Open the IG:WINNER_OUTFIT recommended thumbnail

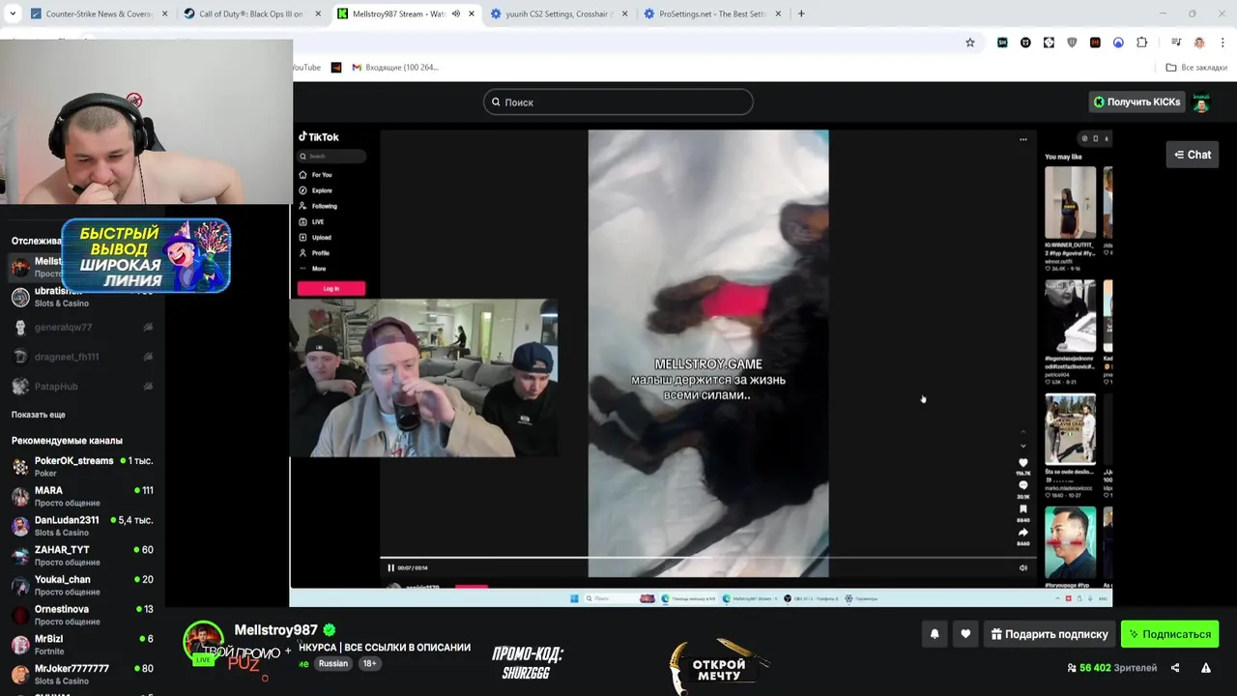point(1070,203)
